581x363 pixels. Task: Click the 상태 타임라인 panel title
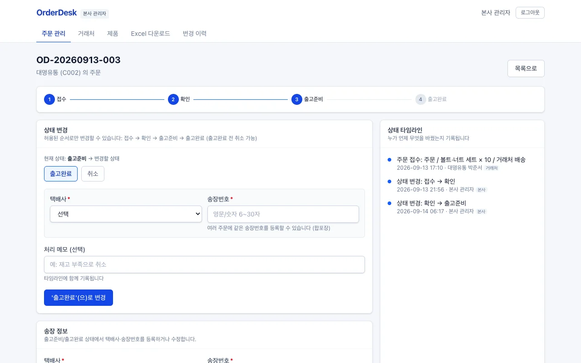[405, 130]
